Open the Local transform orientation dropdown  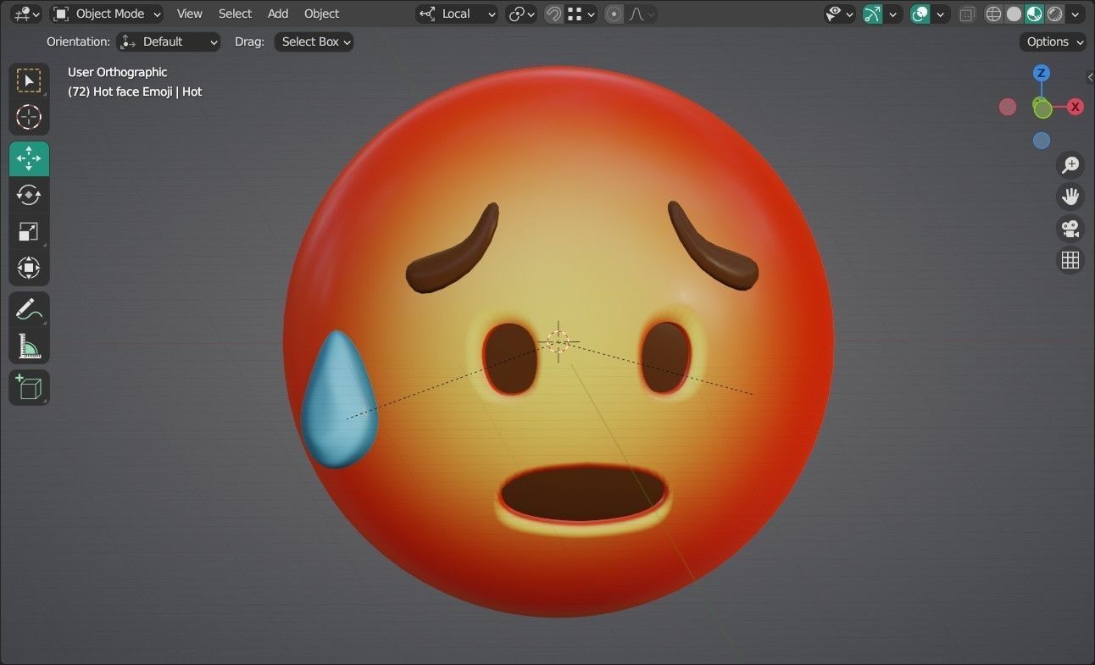pos(457,14)
